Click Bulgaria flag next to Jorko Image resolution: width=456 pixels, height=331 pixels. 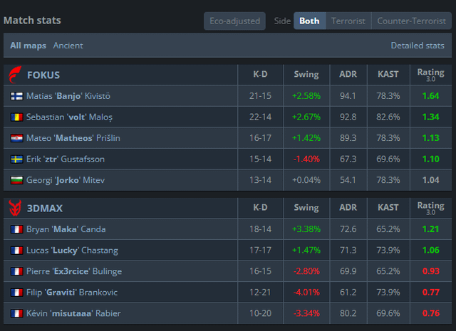tap(16, 180)
